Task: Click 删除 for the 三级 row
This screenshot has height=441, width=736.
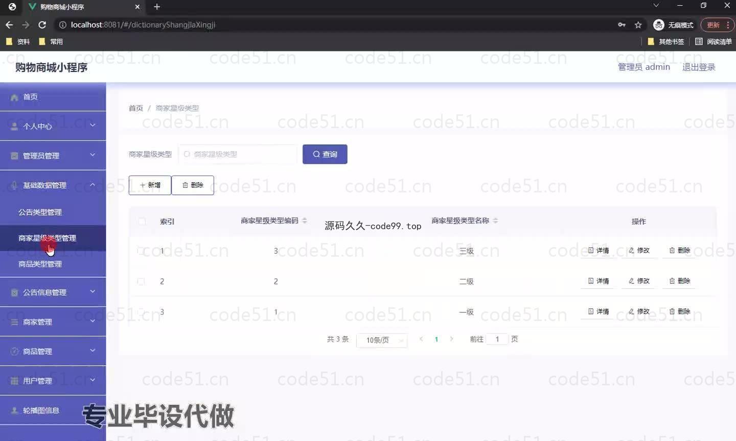Action: click(x=680, y=251)
